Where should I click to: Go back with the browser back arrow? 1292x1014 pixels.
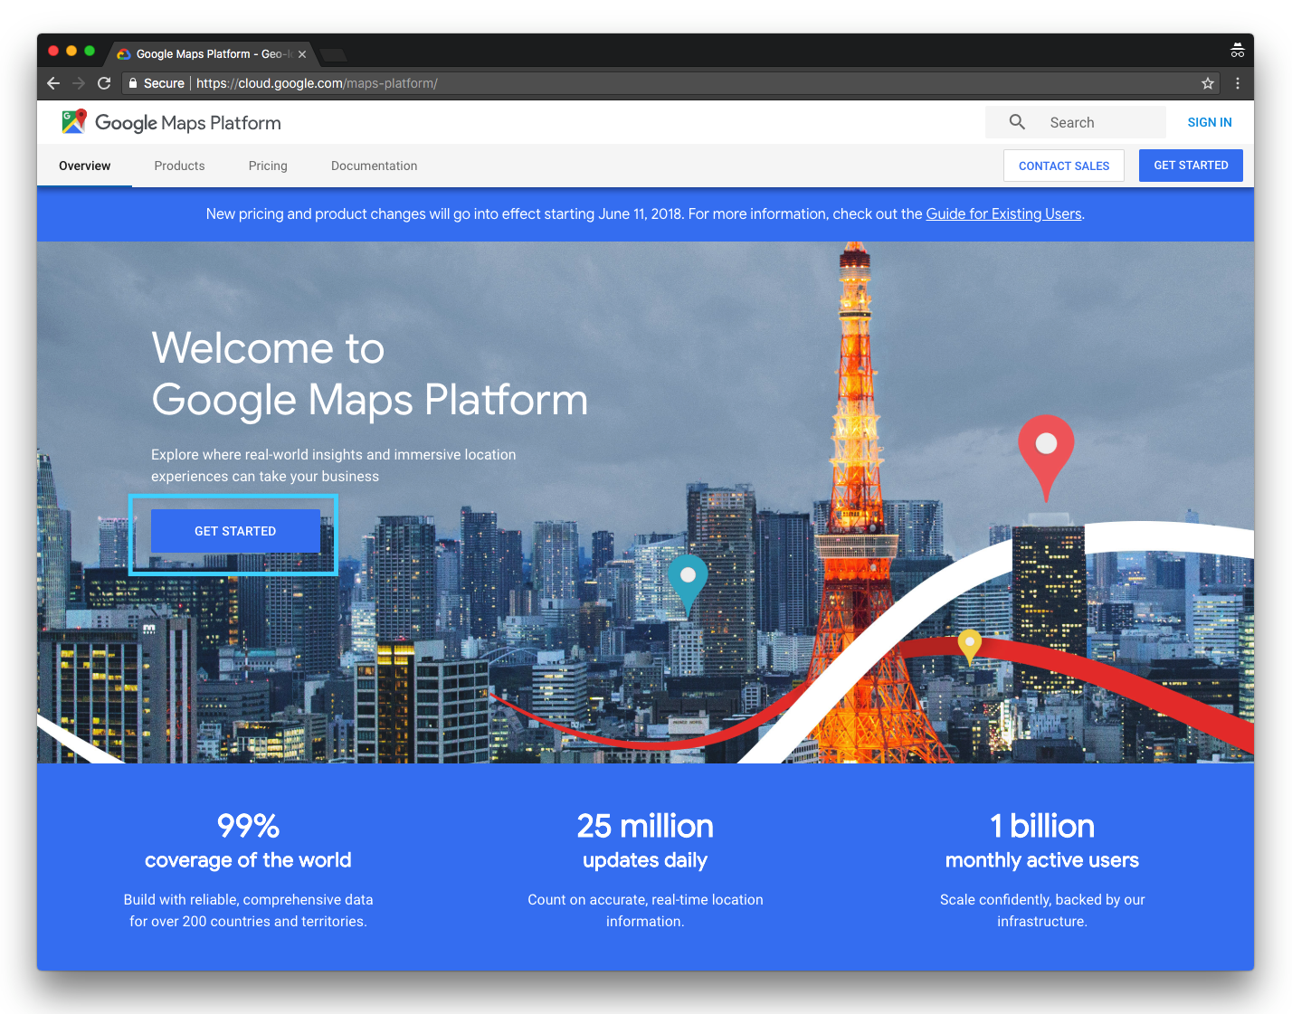[53, 83]
